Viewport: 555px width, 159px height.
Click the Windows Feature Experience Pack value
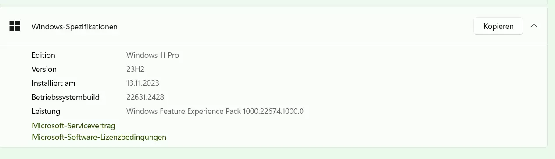click(x=215, y=111)
